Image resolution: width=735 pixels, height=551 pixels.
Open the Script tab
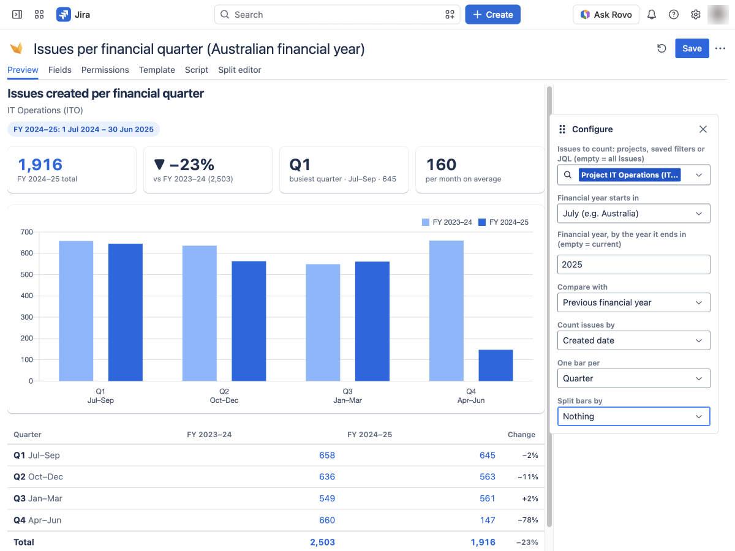tap(197, 70)
